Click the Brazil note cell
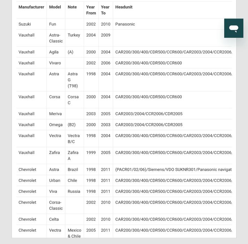 (73, 169)
